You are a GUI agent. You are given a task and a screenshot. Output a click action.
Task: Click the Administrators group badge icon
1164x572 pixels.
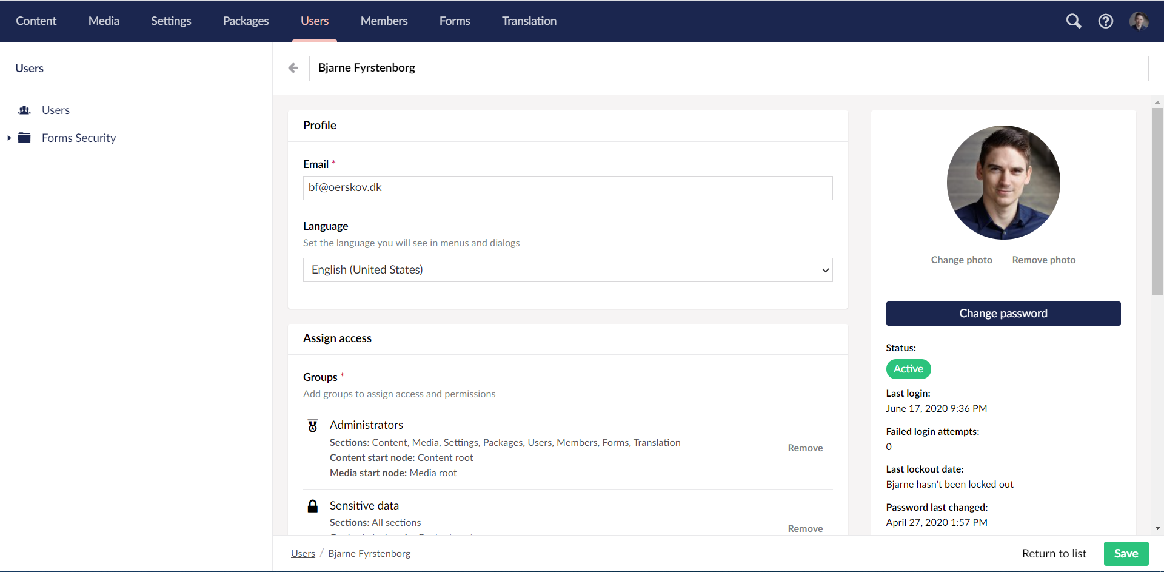coord(313,425)
